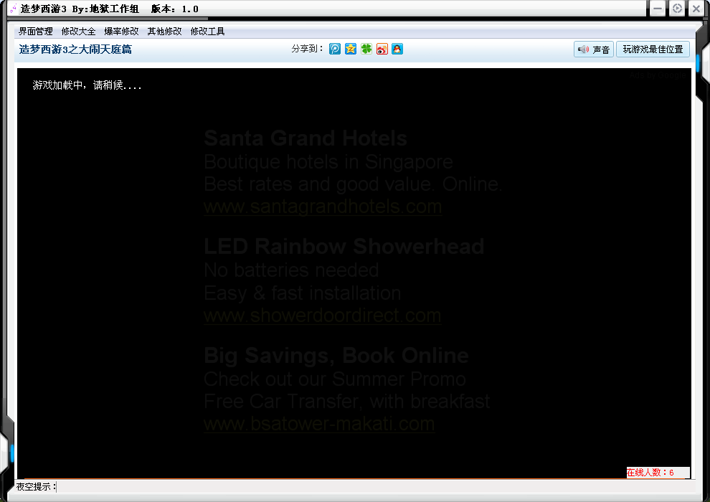
Task: Share to Qzone star icon
Action: coord(351,49)
